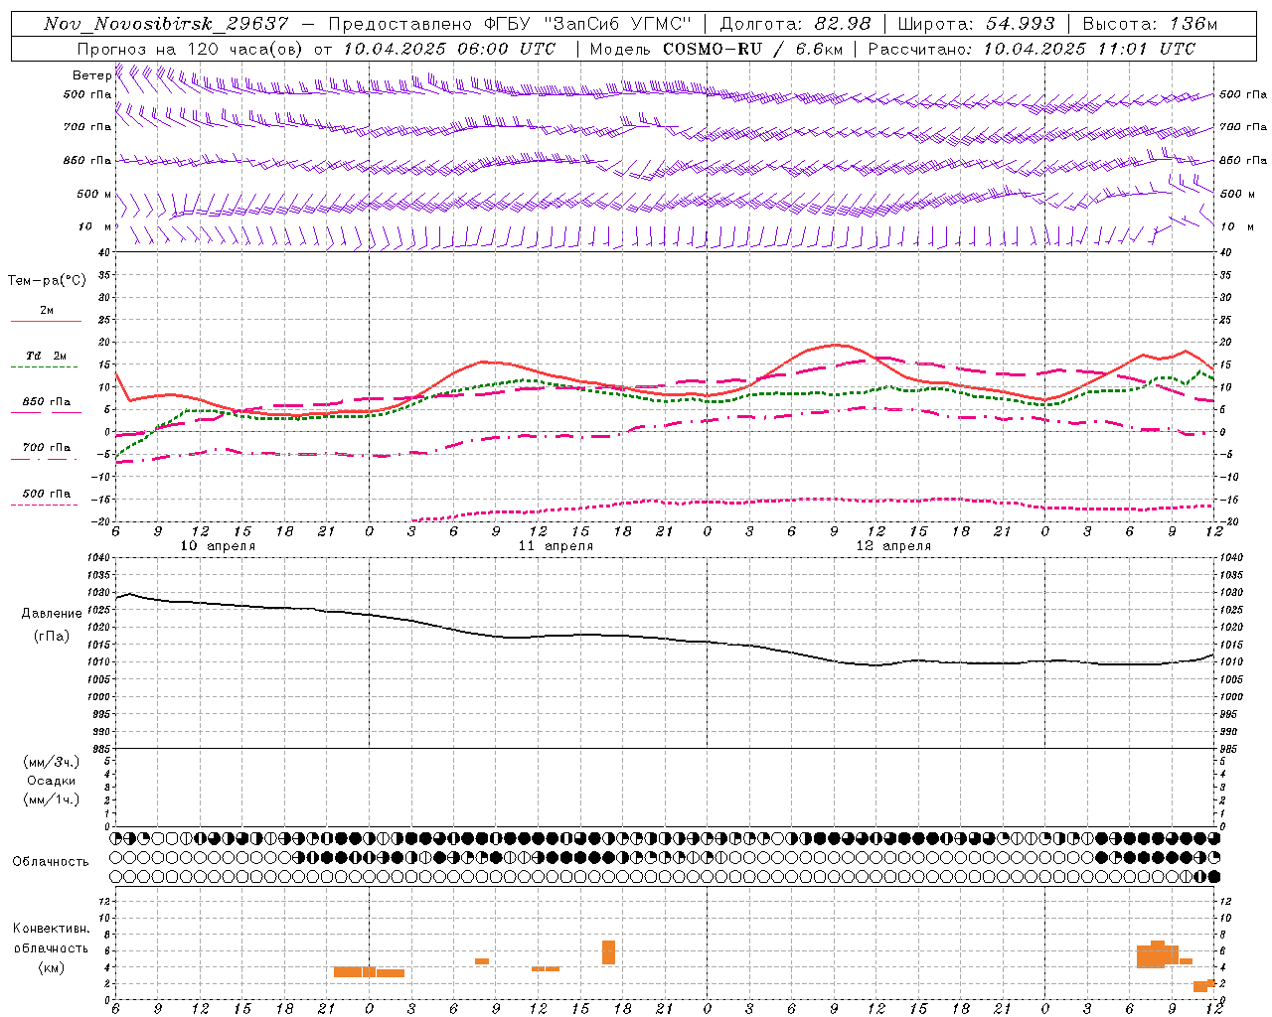Screen dimensions: 1272x1017
Task: Click the left '10 м' wind level label
Action: point(94,226)
